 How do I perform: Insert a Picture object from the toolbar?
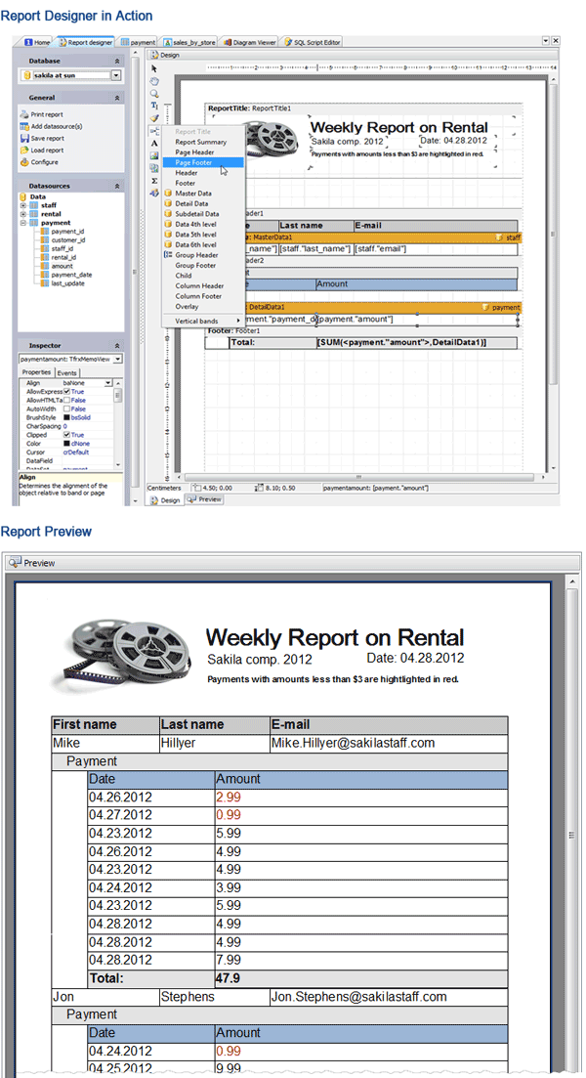154,155
